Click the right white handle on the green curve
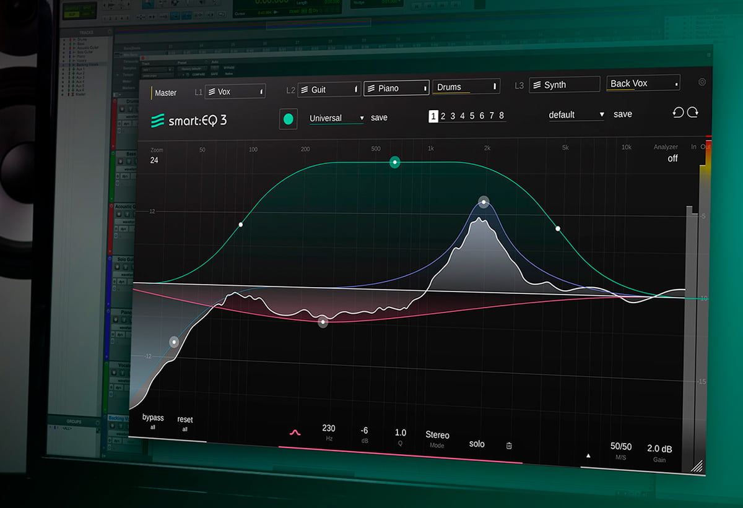 click(x=558, y=229)
